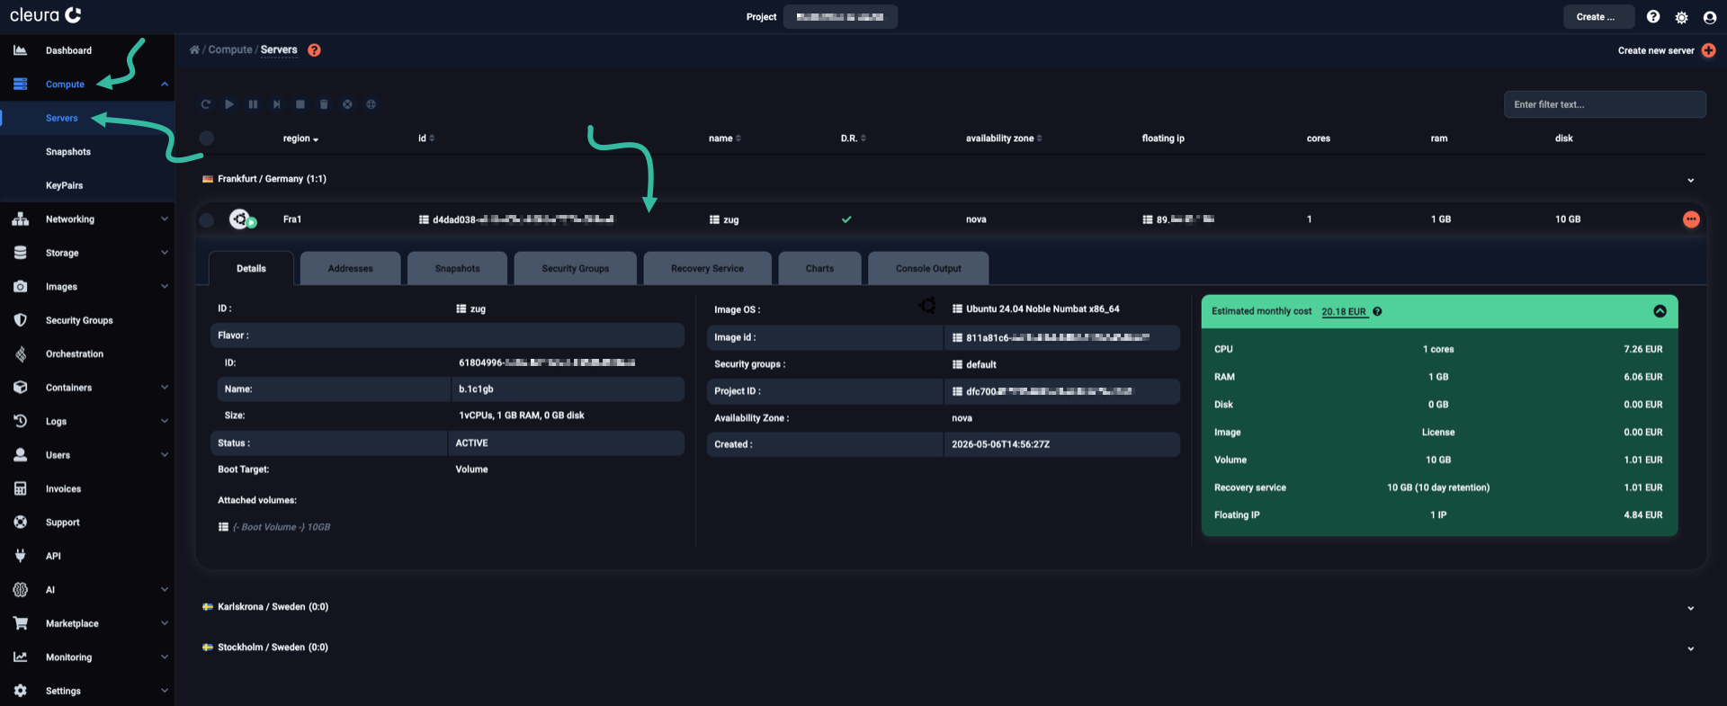Image resolution: width=1727 pixels, height=706 pixels.
Task: Expand the Networking sidebar section
Action: coord(87,219)
